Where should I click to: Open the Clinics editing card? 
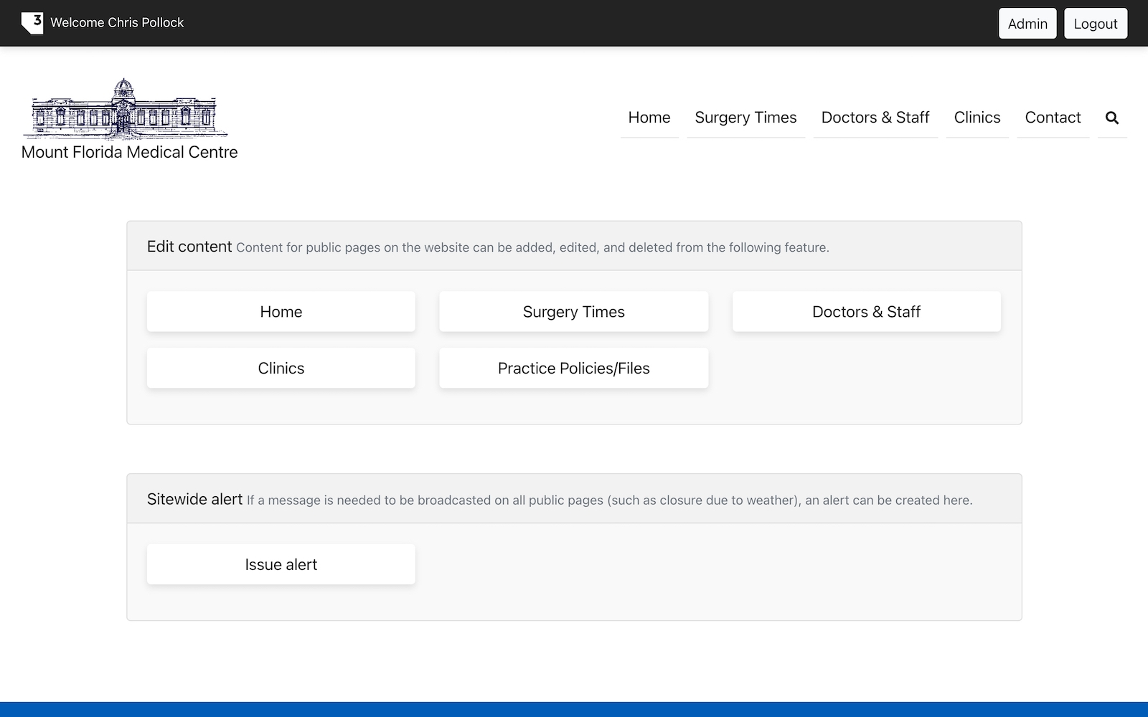(281, 368)
